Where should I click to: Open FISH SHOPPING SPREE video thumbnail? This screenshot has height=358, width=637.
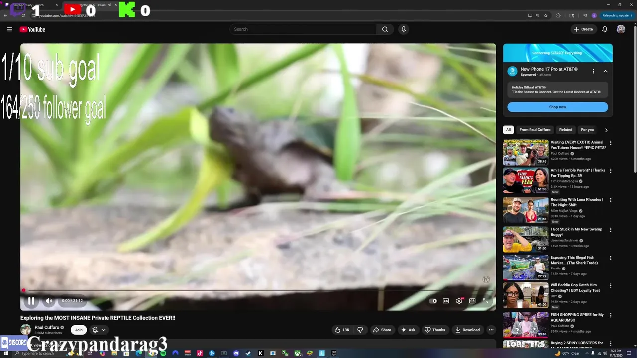526,325
